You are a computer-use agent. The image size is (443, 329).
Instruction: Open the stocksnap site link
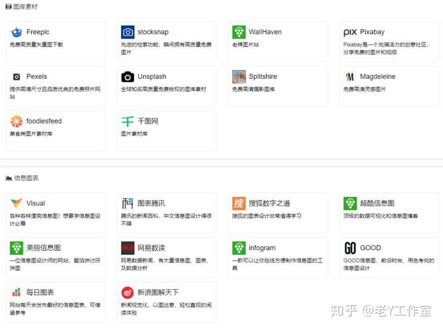pos(153,32)
